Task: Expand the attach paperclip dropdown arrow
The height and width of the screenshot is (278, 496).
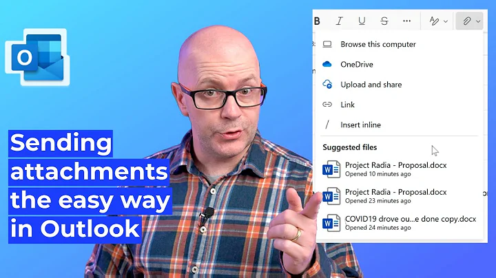Action: pyautogui.click(x=478, y=21)
